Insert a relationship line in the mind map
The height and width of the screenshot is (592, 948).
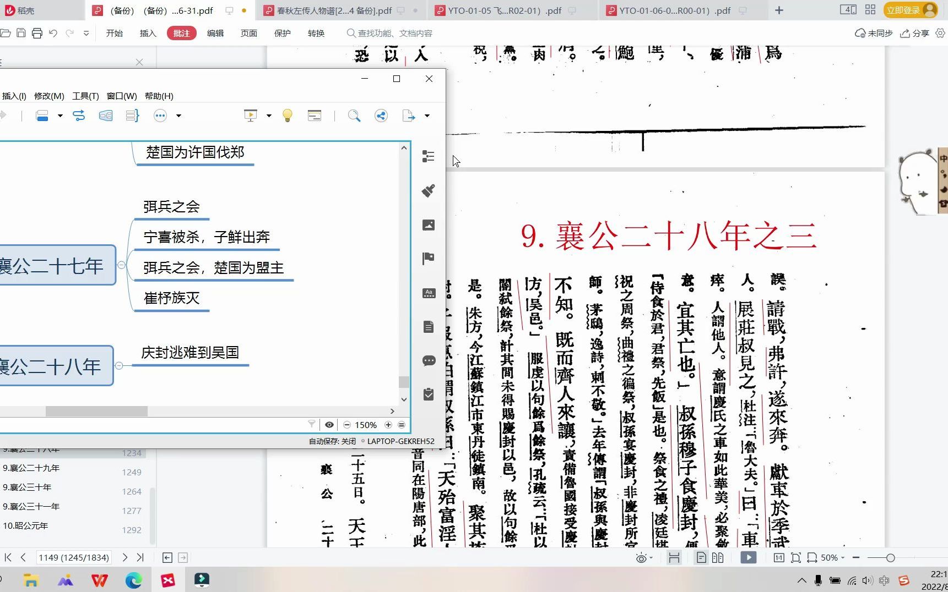pyautogui.click(x=79, y=116)
